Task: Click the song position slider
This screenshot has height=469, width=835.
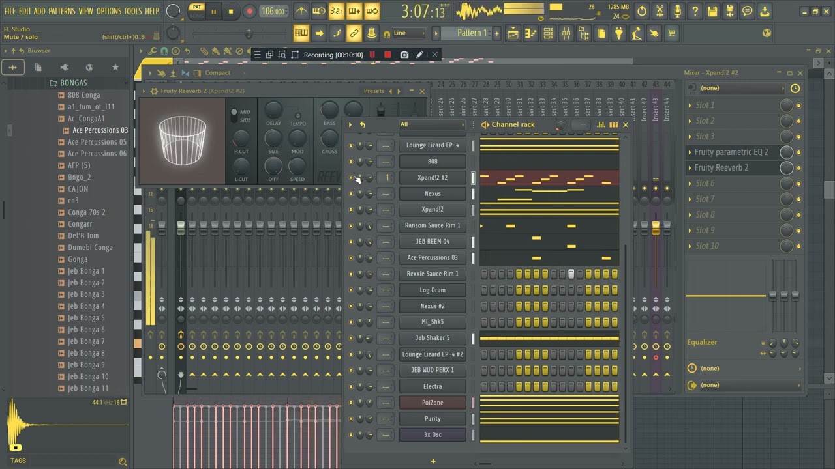Action: click(239, 33)
